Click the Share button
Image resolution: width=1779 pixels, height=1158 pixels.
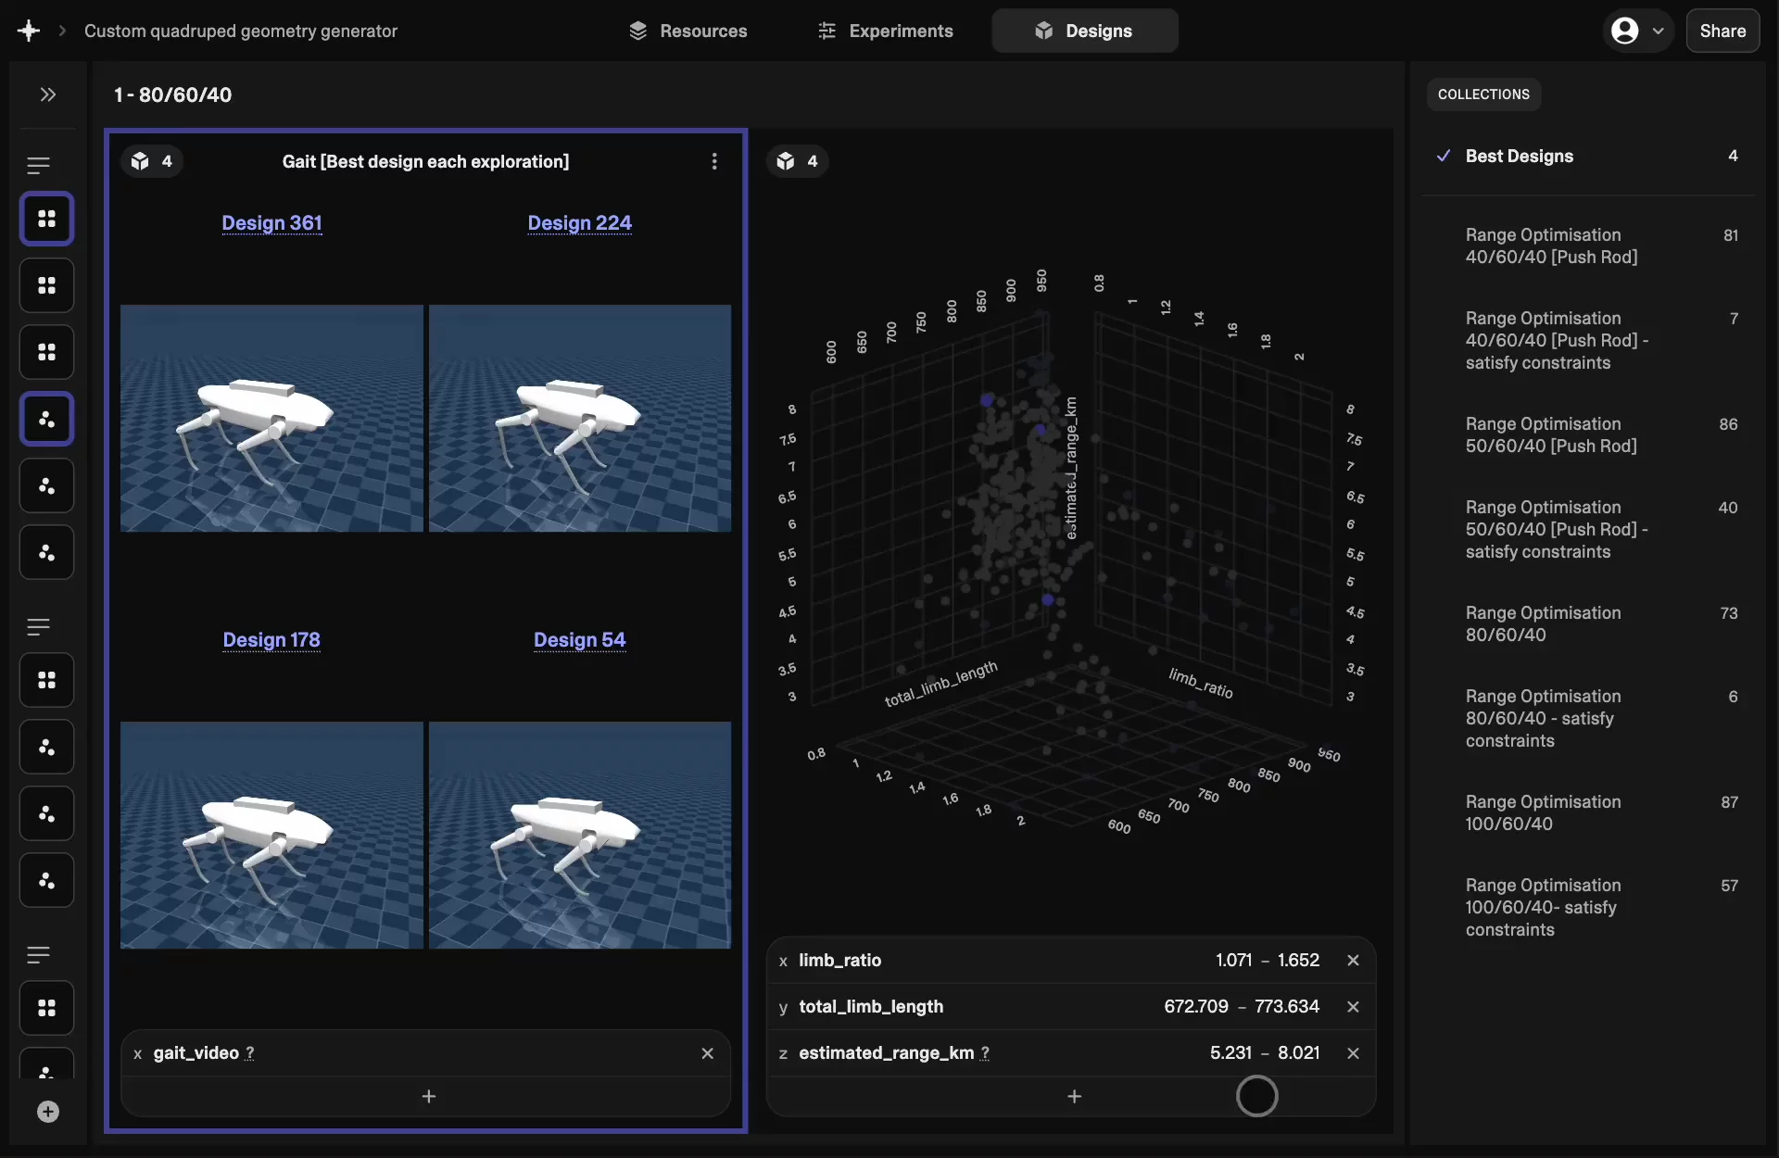point(1722,31)
